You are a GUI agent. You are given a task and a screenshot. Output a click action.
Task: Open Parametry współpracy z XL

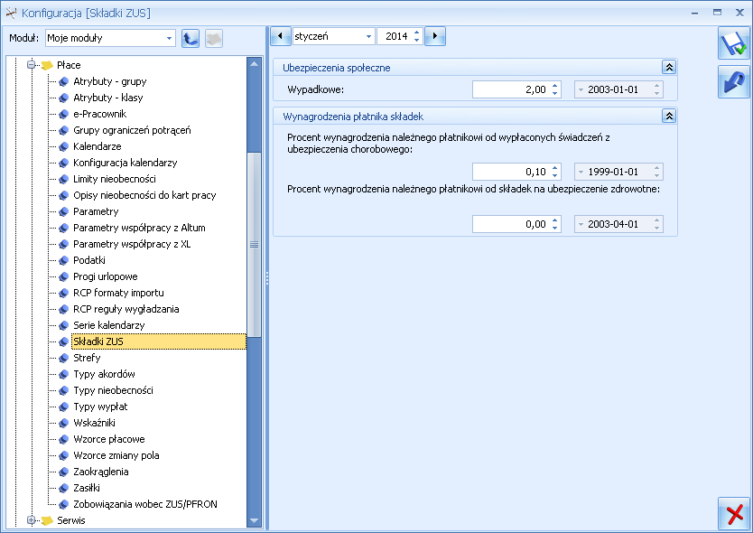(x=132, y=244)
